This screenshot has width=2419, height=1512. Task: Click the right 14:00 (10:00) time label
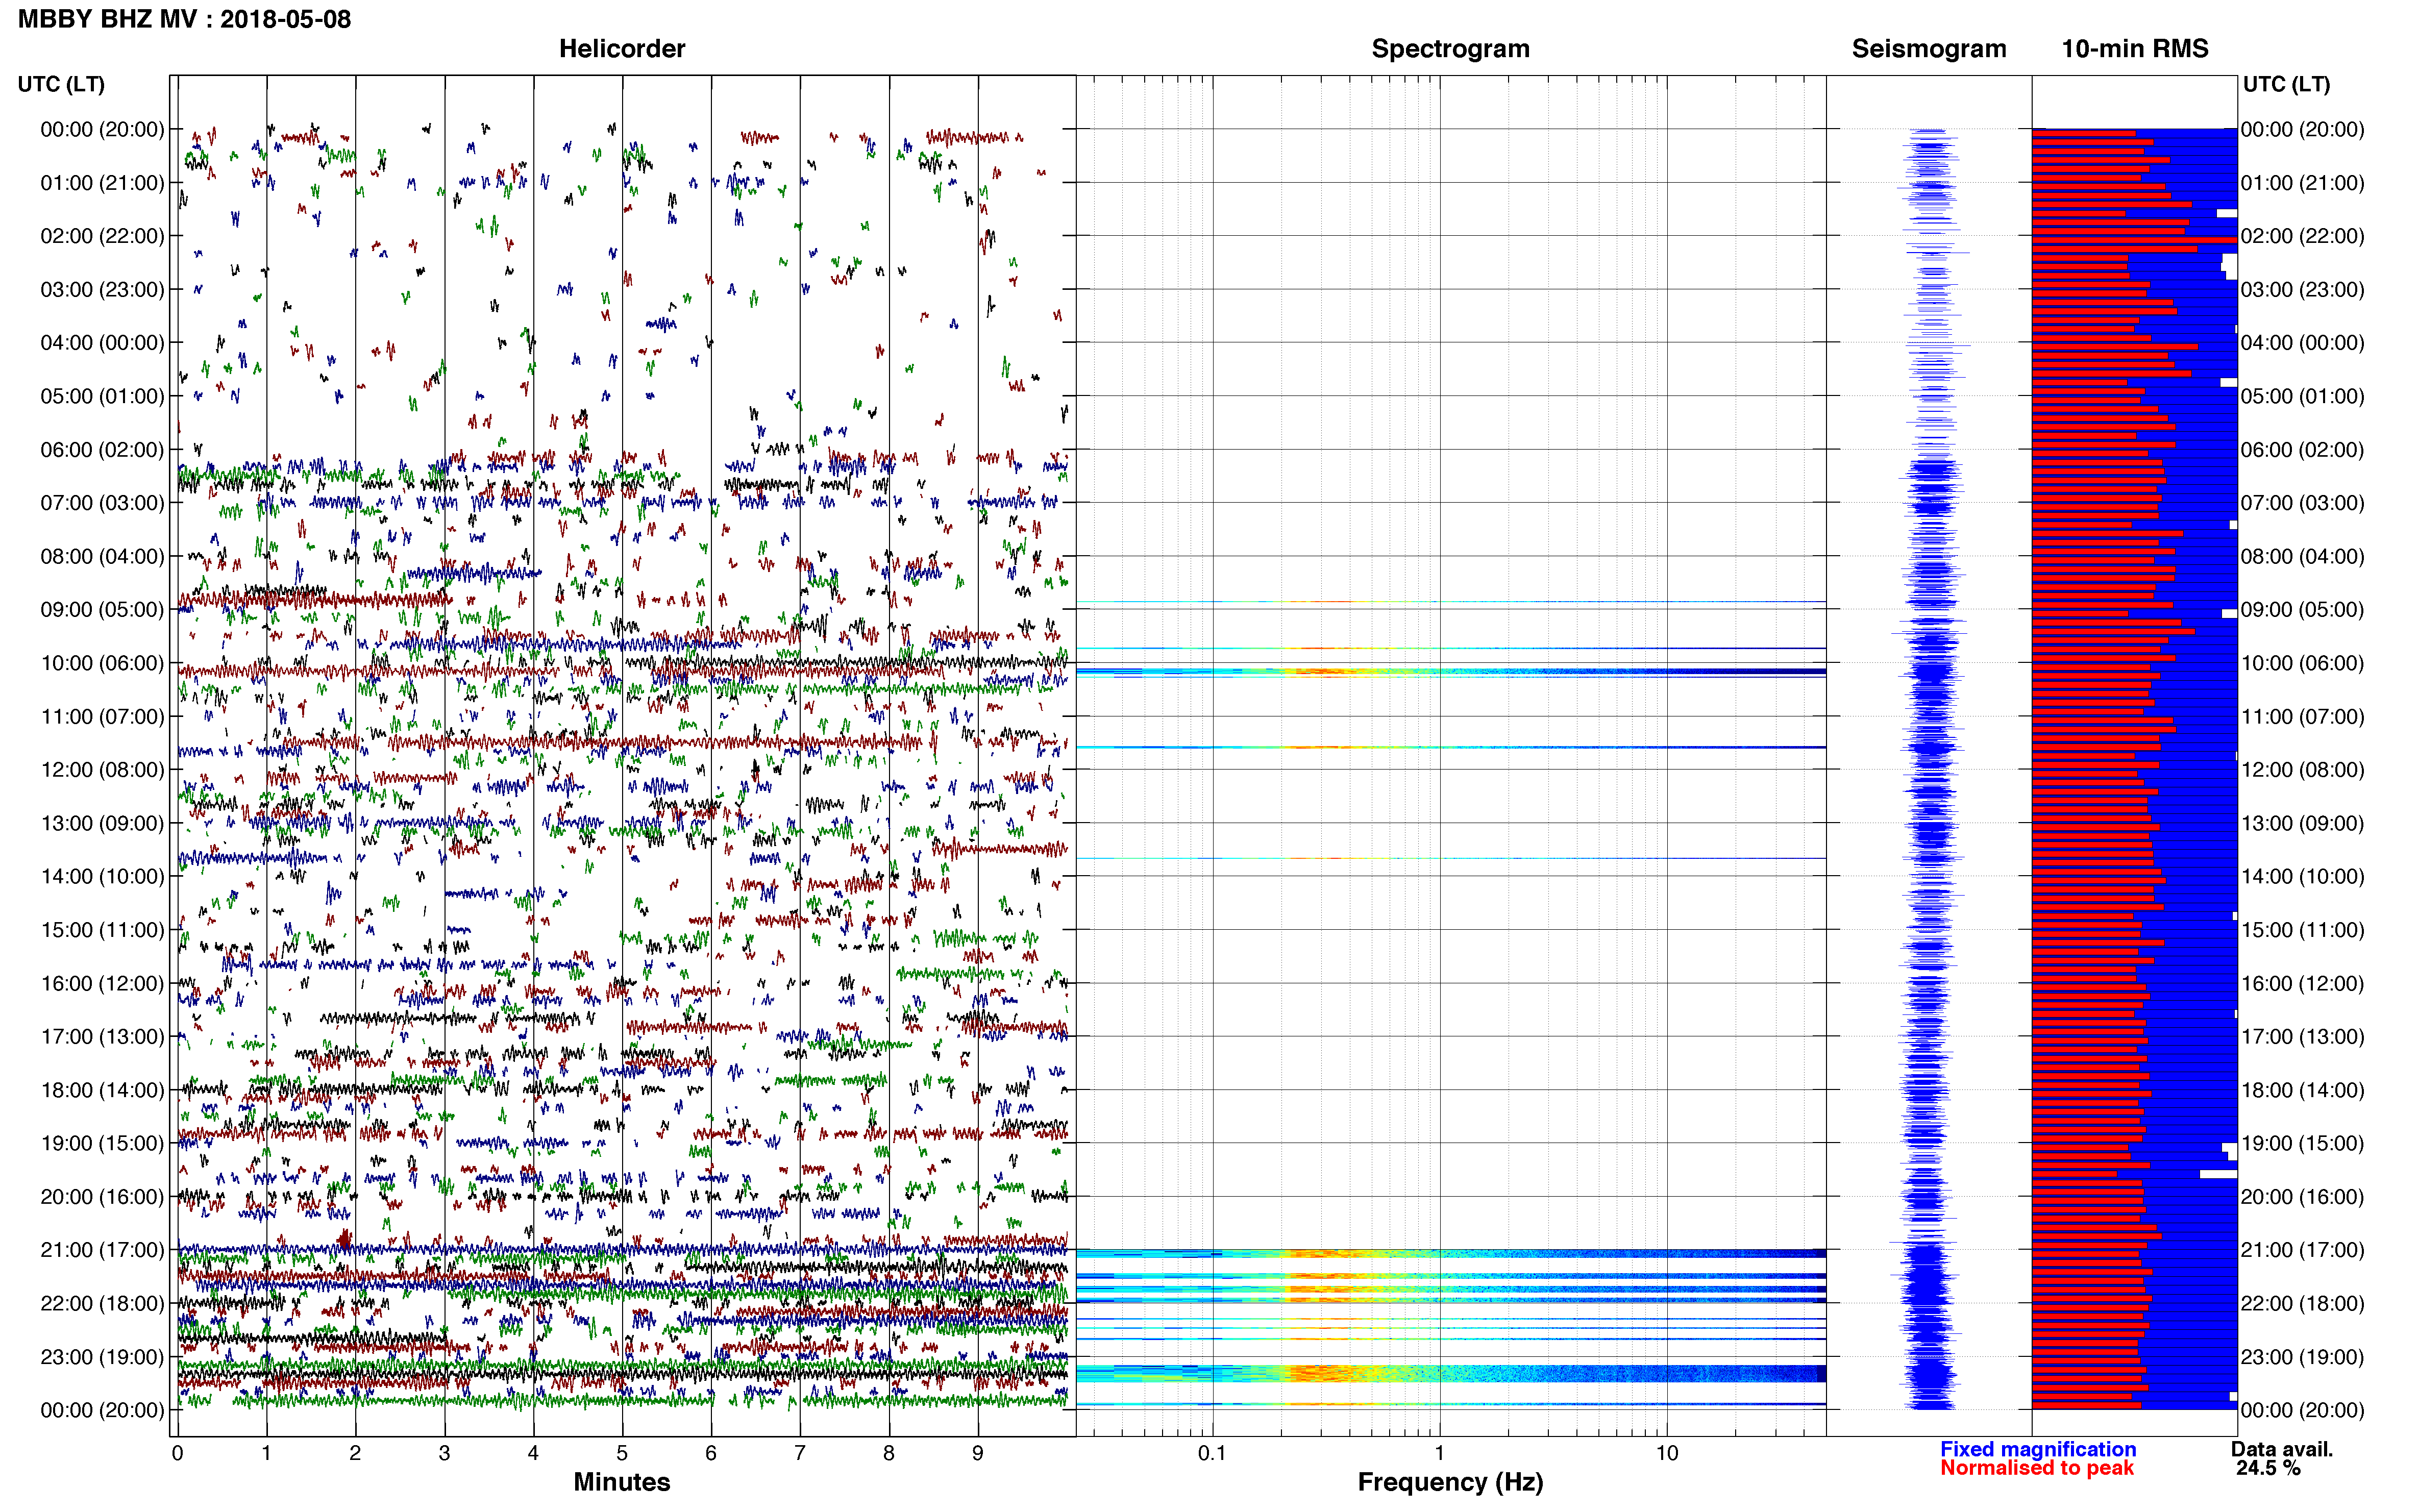(x=2302, y=877)
